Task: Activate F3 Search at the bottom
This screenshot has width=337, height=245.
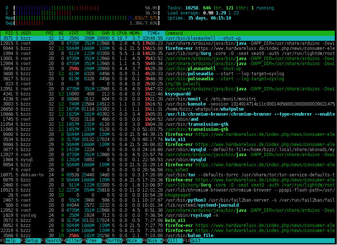Action: (51, 241)
